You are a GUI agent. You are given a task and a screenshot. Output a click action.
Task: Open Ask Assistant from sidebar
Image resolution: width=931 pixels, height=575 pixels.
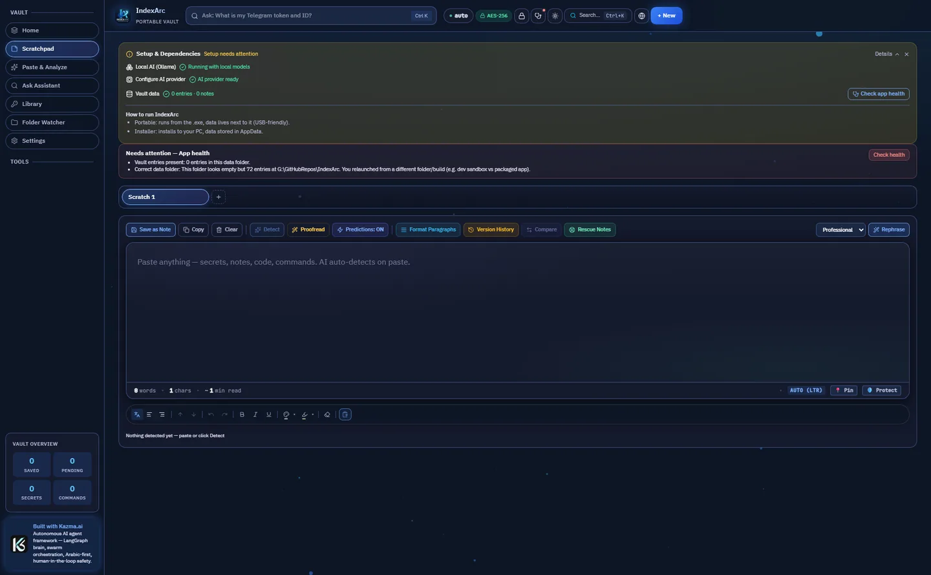(52, 85)
